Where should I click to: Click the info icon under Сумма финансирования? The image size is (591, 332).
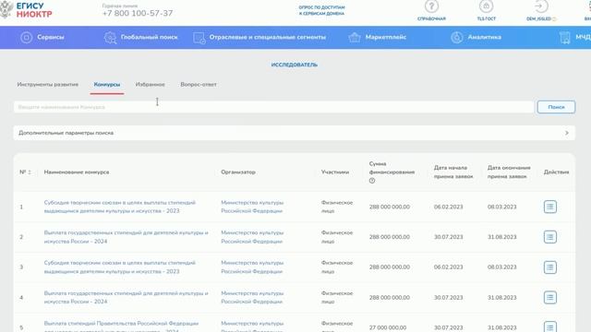pos(372,181)
